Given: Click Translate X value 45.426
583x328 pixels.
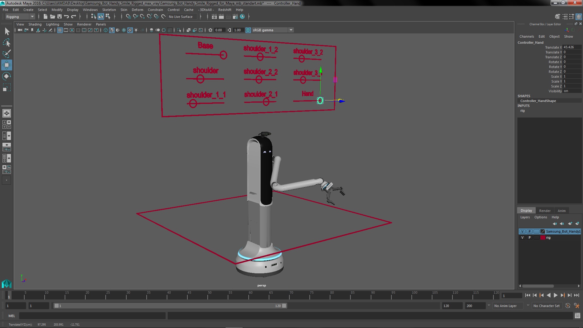Looking at the screenshot, I should (572, 47).
